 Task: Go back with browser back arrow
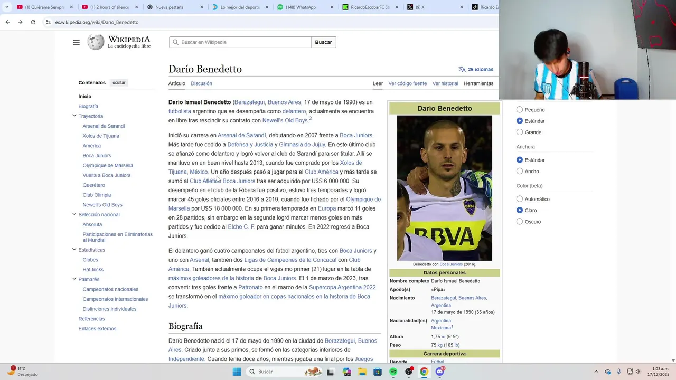[7, 22]
